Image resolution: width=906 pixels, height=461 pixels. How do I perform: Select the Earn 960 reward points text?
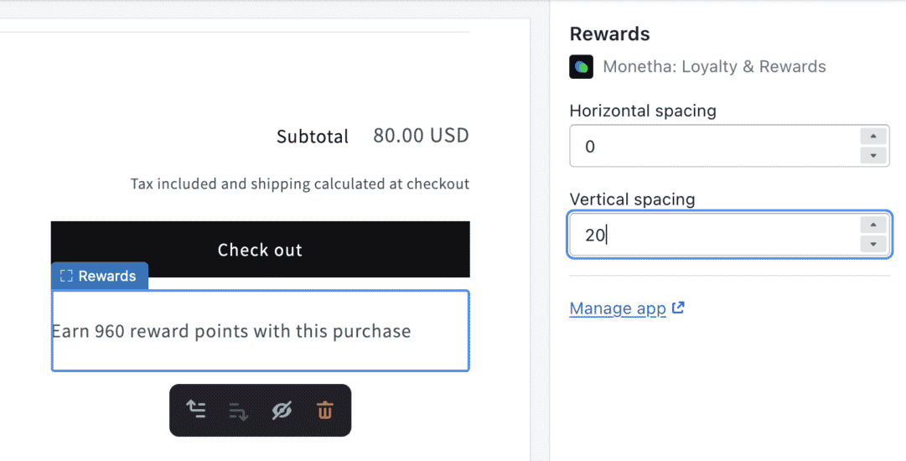pos(231,332)
